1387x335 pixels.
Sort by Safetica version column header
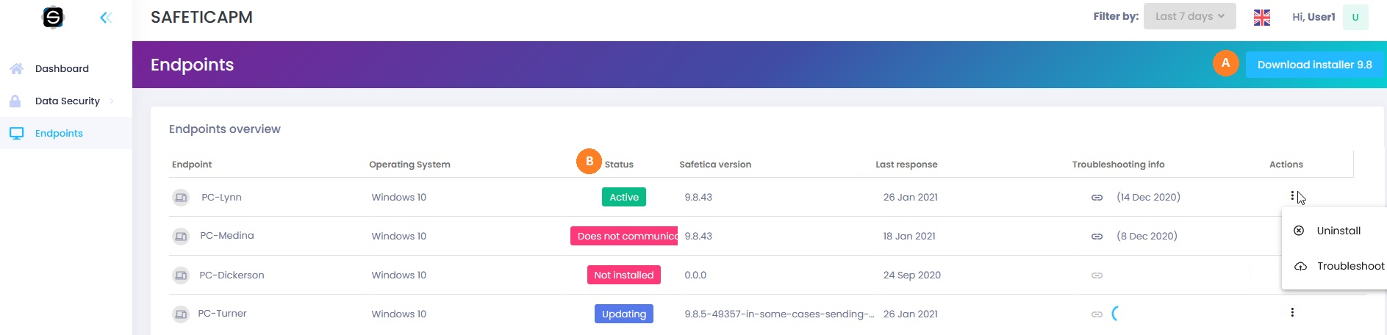pyautogui.click(x=715, y=165)
